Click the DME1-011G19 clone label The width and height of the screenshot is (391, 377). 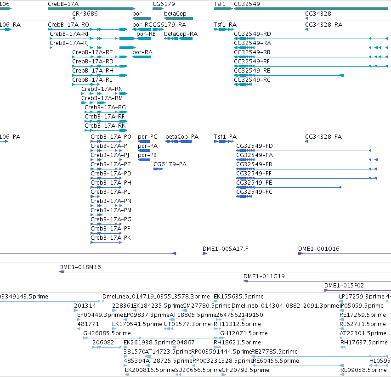click(x=264, y=276)
